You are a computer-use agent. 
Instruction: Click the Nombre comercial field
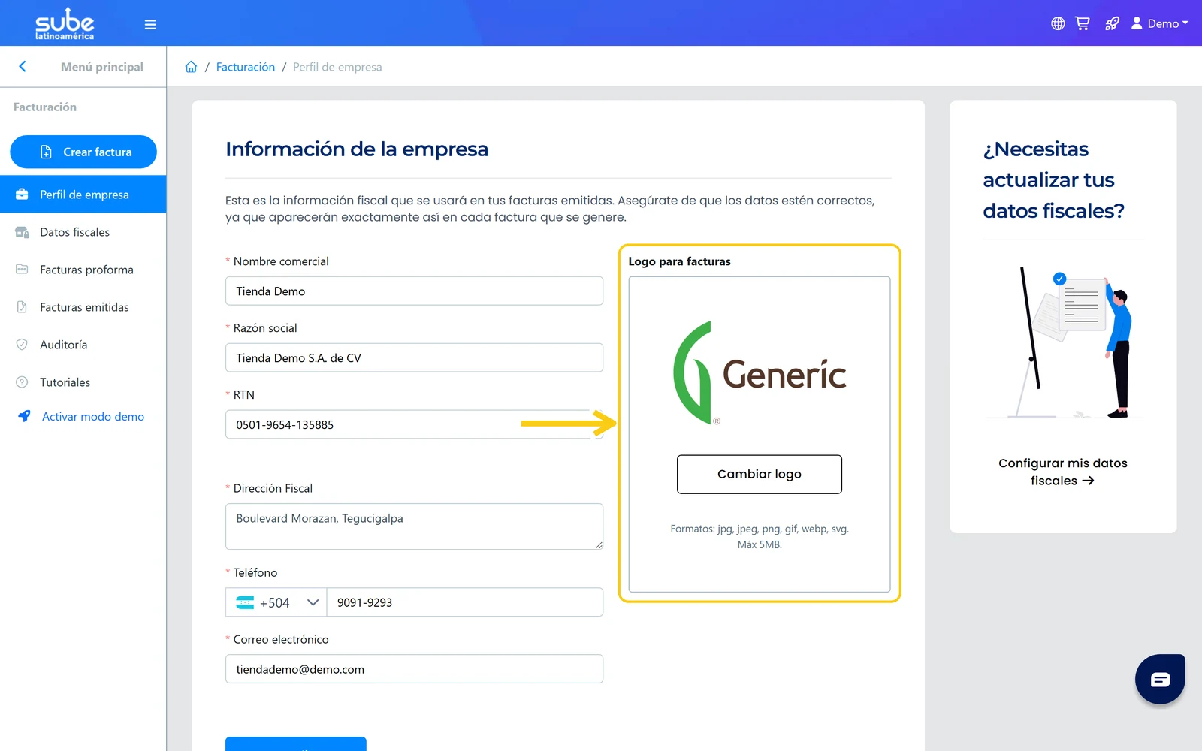pos(414,291)
